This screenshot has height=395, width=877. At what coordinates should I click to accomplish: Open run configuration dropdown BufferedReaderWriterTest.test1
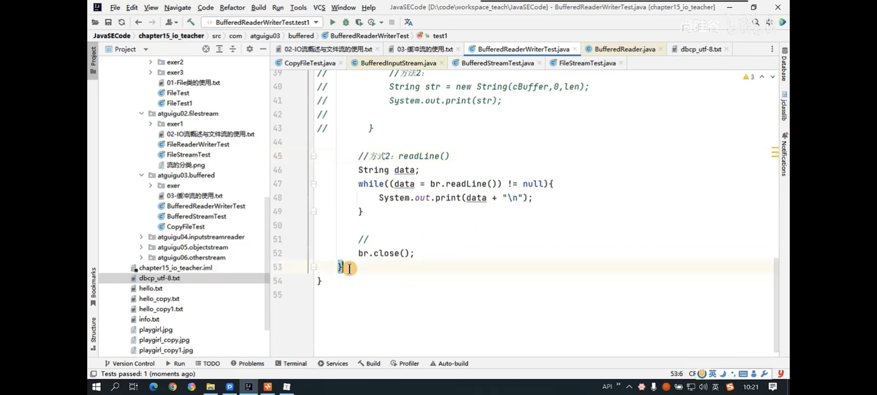262,22
